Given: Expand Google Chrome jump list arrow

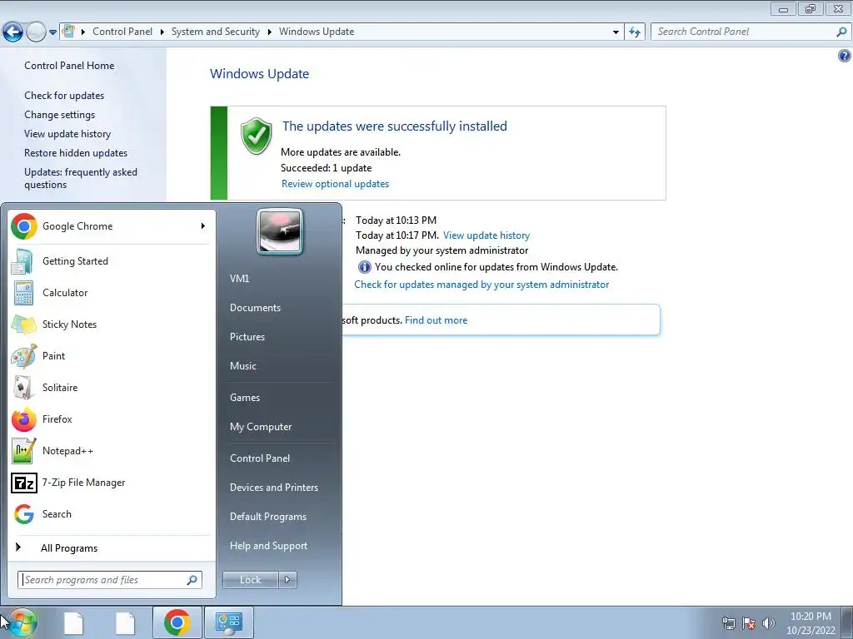Looking at the screenshot, I should tap(203, 226).
